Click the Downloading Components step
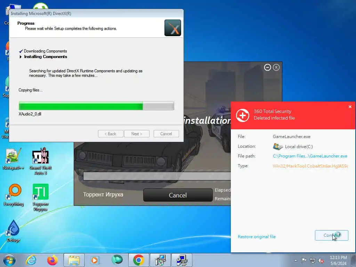This screenshot has width=356, height=267. tap(46, 51)
